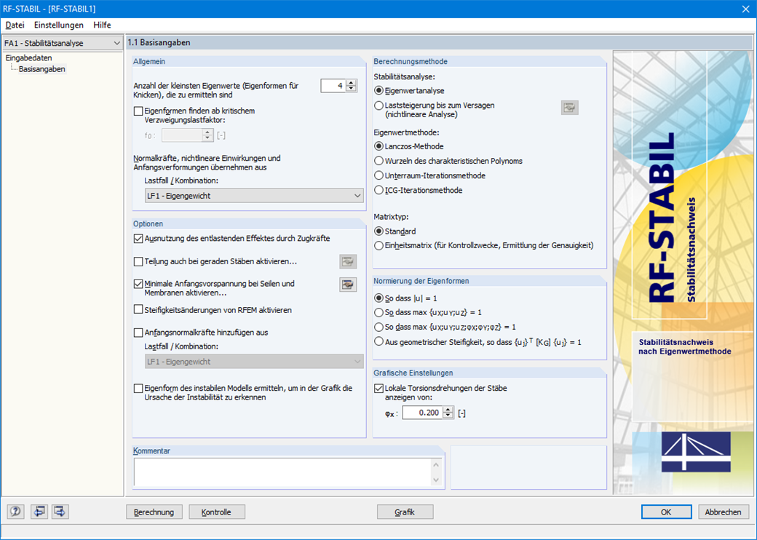Click the eigenvalue count input field
Screen dimensions: 757x540
click(x=333, y=85)
